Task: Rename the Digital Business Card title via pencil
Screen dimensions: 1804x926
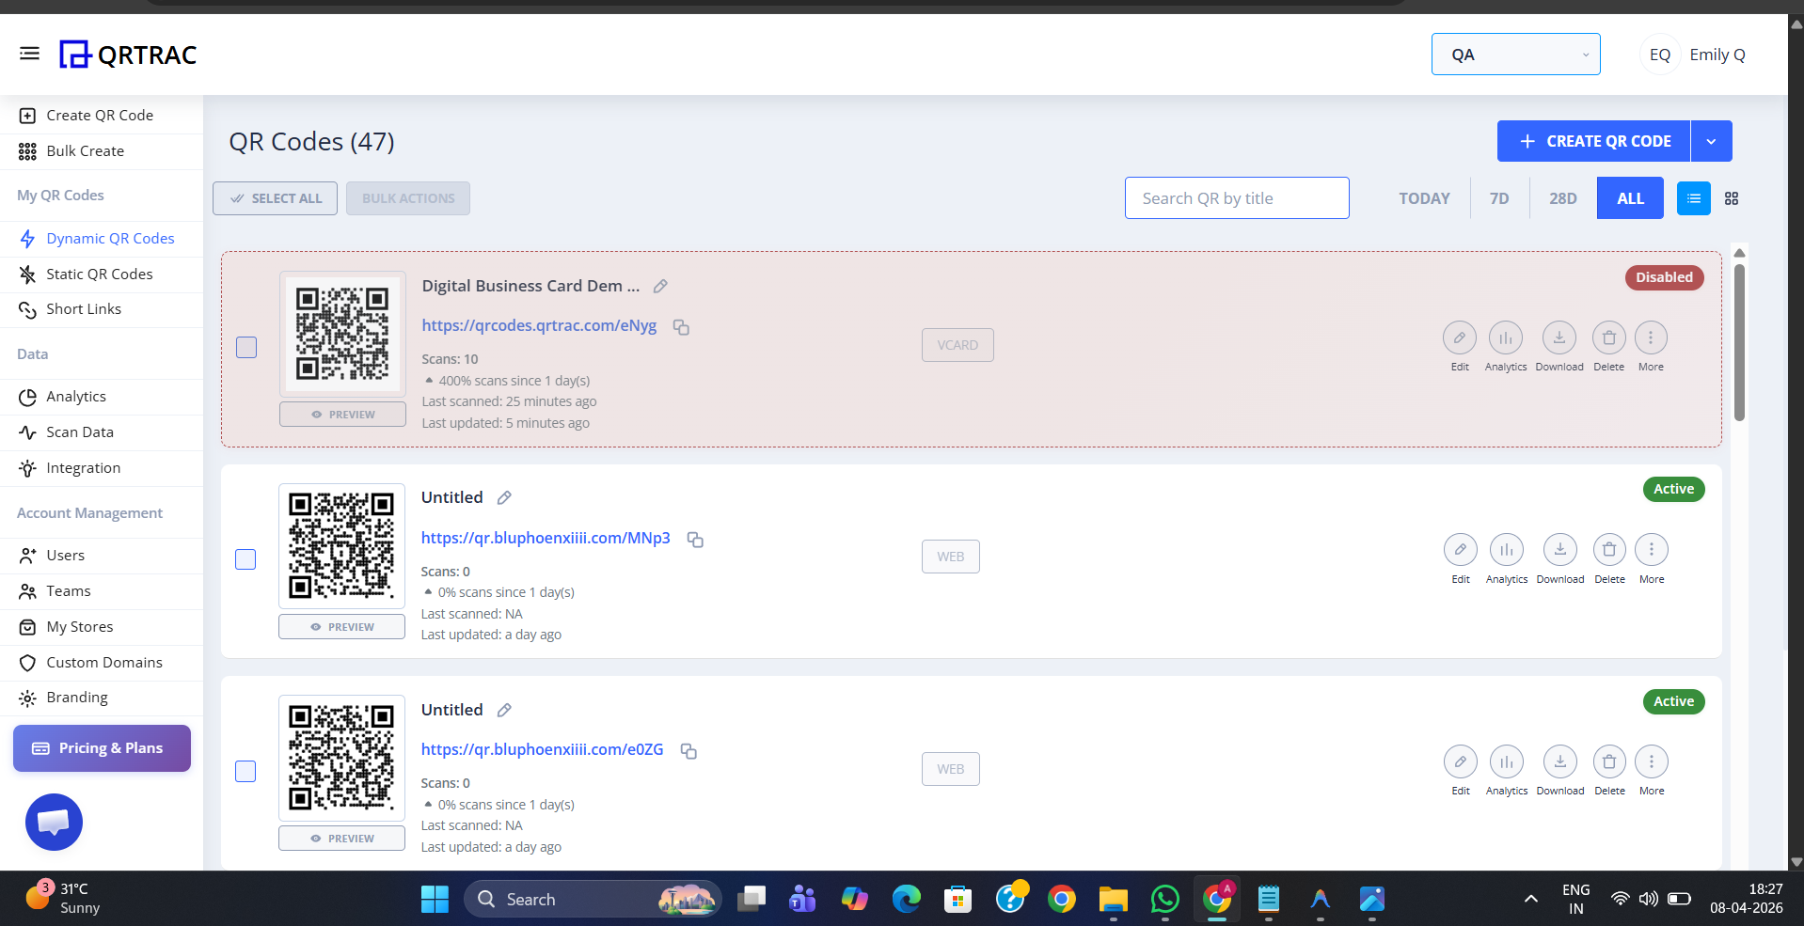Action: (x=660, y=287)
